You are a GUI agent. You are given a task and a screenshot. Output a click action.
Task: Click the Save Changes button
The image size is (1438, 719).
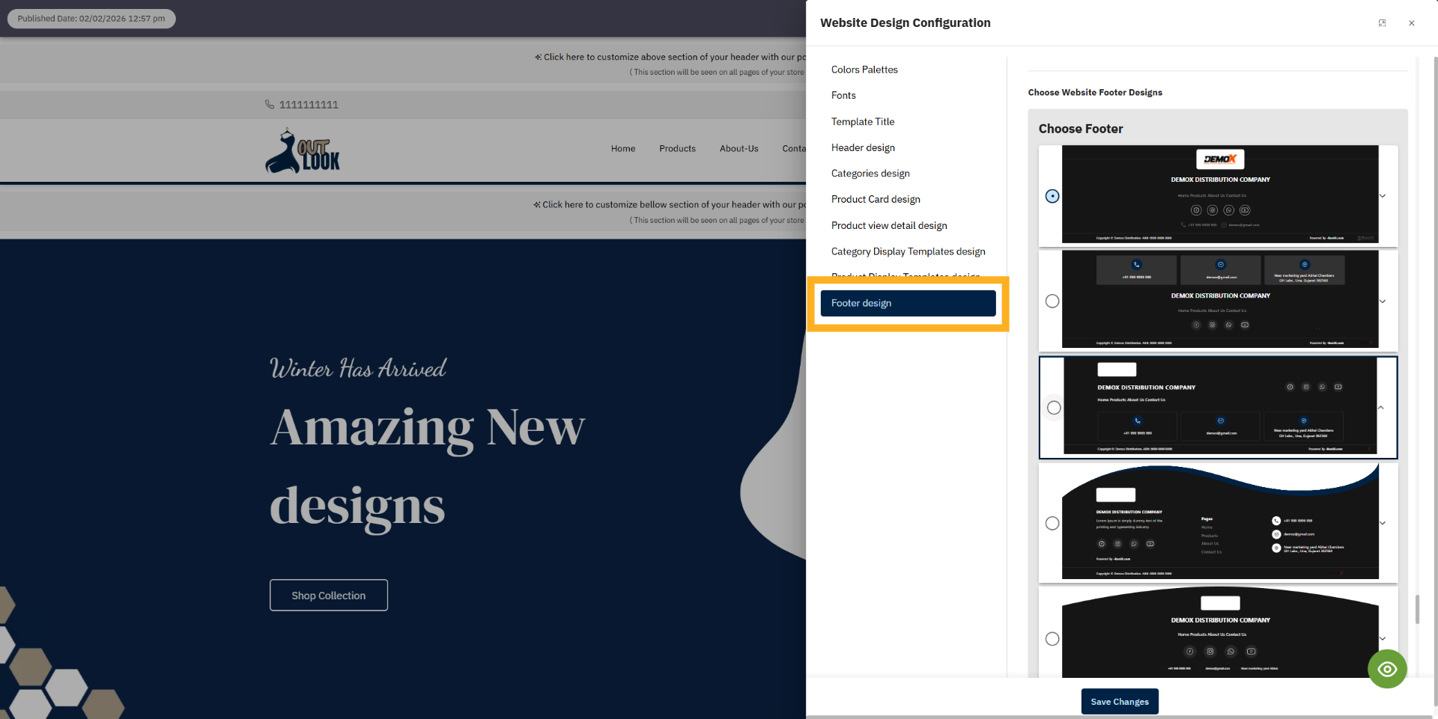pyautogui.click(x=1119, y=701)
